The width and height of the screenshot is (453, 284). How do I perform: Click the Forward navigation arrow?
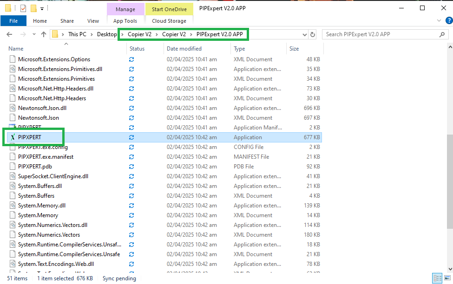pyautogui.click(x=23, y=34)
